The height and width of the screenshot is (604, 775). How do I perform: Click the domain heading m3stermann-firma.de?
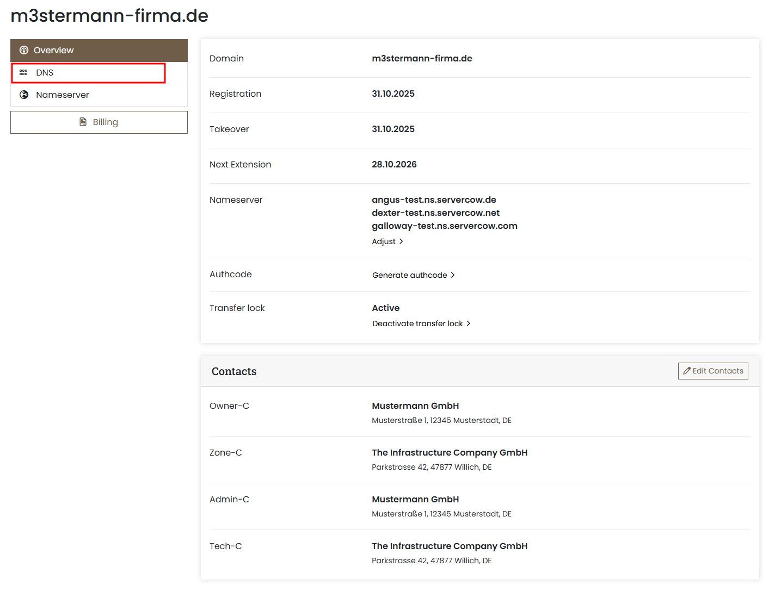[109, 16]
